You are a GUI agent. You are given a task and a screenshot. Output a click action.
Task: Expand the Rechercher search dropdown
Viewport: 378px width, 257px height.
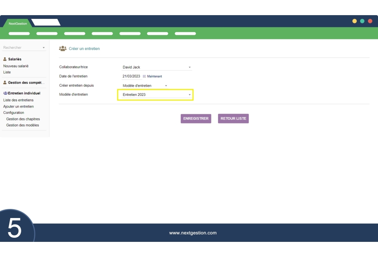[x=24, y=48]
